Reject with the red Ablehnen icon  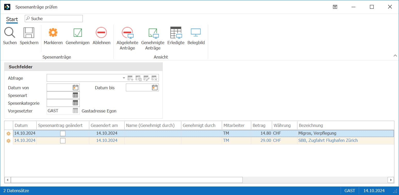(x=101, y=32)
